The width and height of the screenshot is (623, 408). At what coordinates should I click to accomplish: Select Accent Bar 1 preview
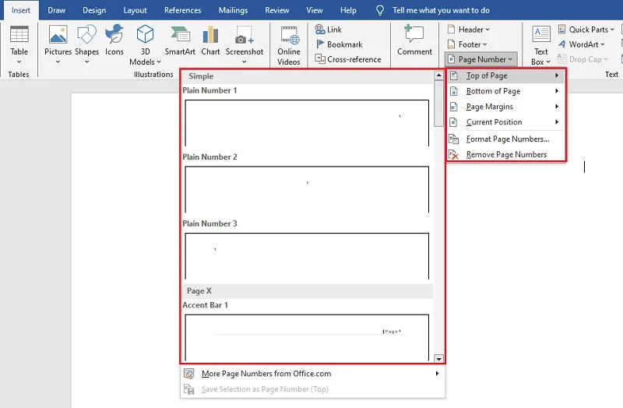307,337
